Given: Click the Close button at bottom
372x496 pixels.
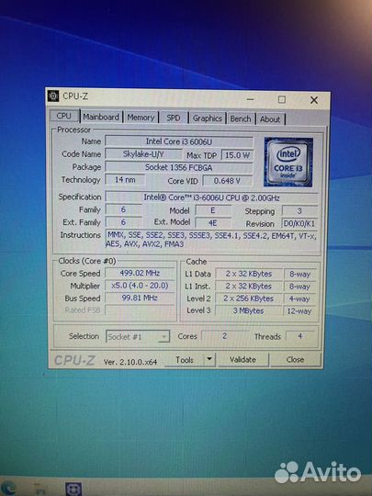Looking at the screenshot, I should click(295, 360).
